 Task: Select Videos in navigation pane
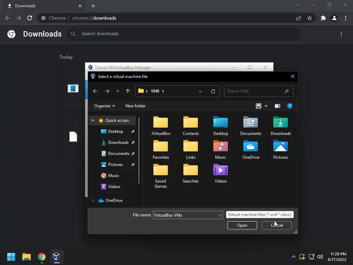(114, 187)
